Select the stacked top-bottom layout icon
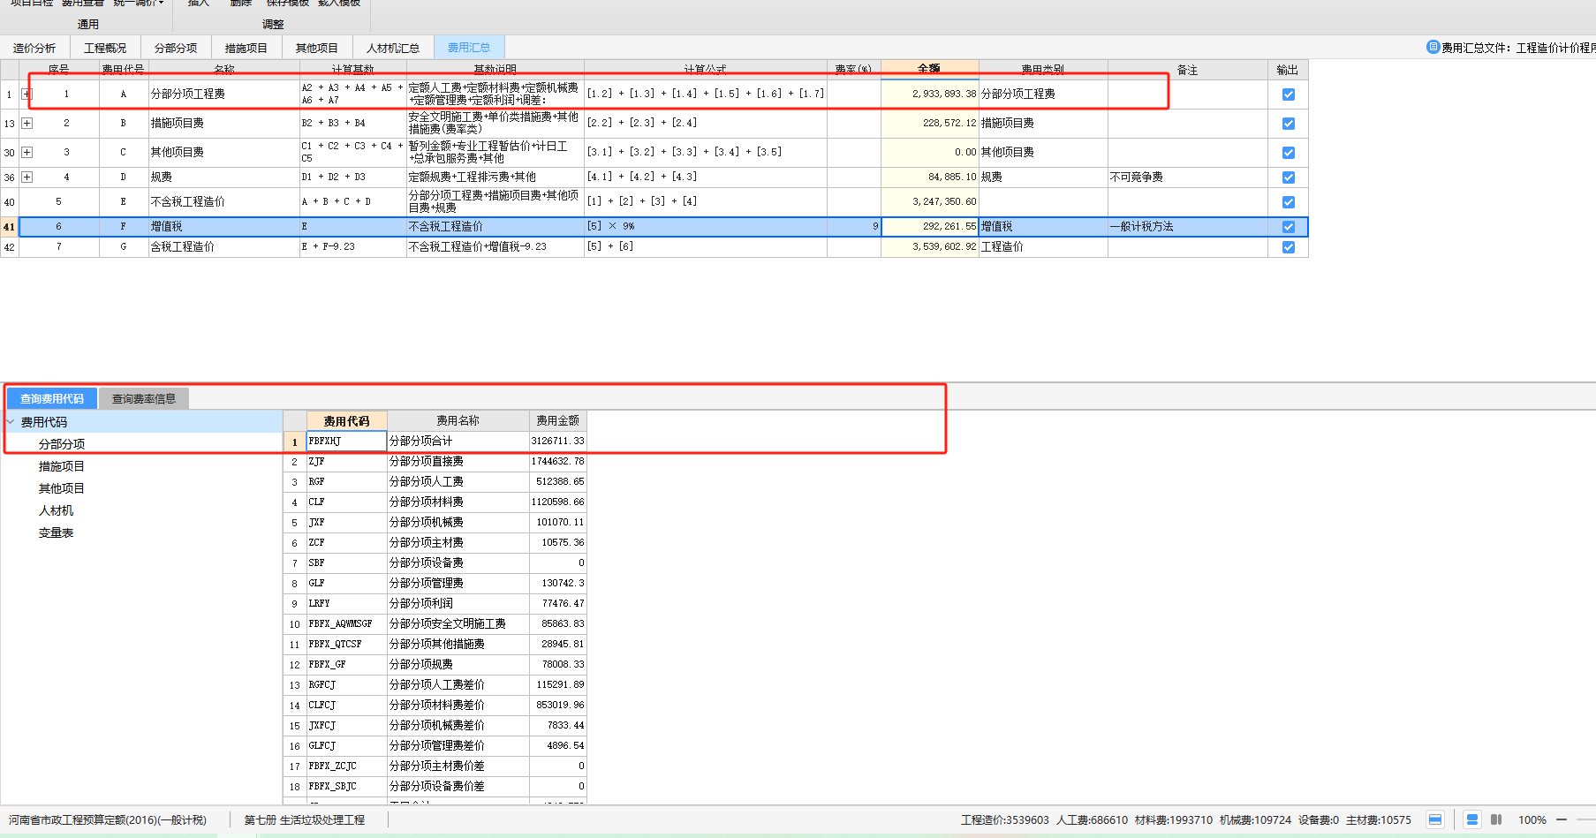The image size is (1596, 838). [x=1472, y=819]
